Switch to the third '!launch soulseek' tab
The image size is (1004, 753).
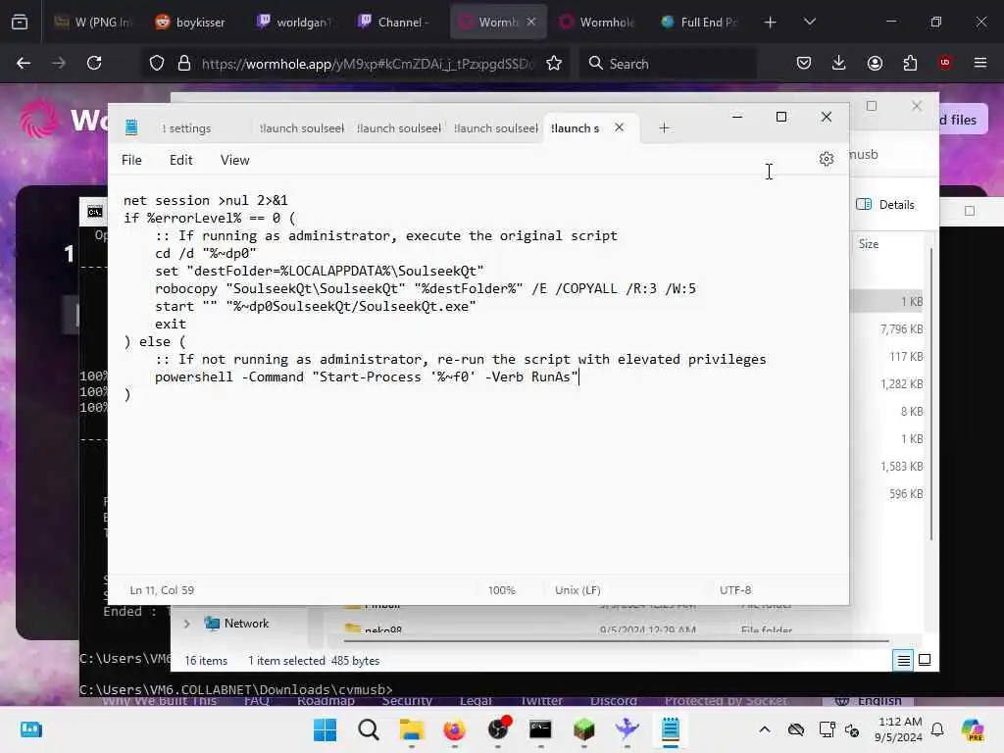pos(496,128)
